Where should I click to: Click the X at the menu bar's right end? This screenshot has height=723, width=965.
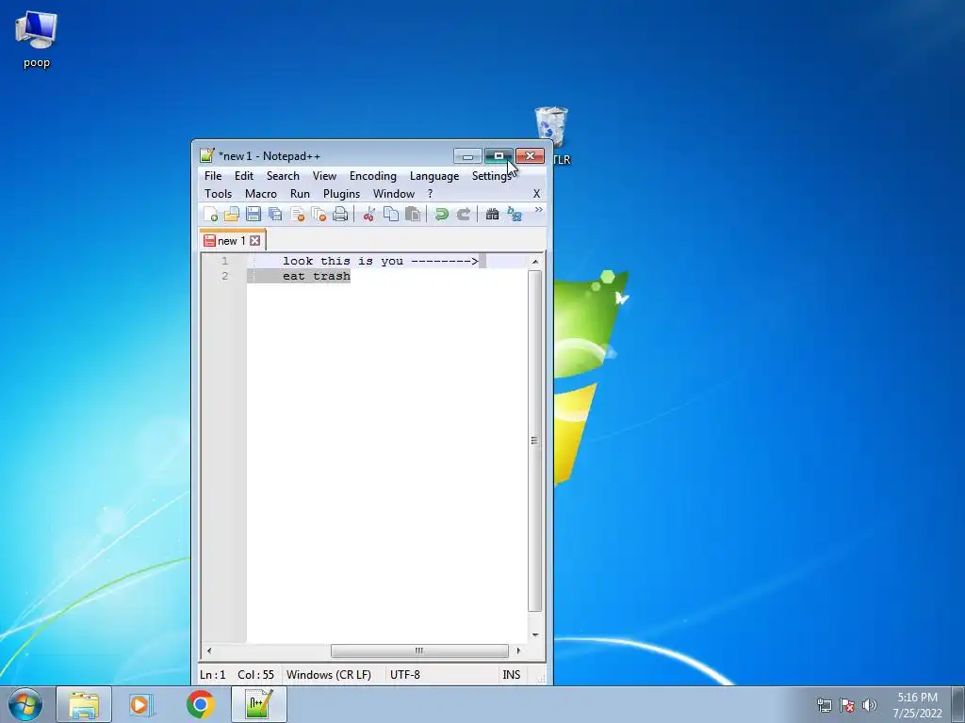pyautogui.click(x=536, y=194)
